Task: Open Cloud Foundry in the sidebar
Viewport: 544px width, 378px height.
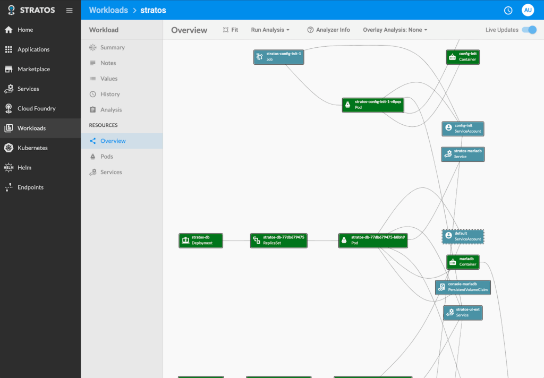Action: click(x=40, y=108)
